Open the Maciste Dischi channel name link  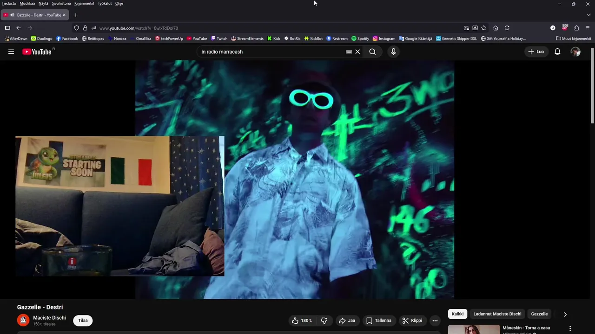click(x=49, y=318)
